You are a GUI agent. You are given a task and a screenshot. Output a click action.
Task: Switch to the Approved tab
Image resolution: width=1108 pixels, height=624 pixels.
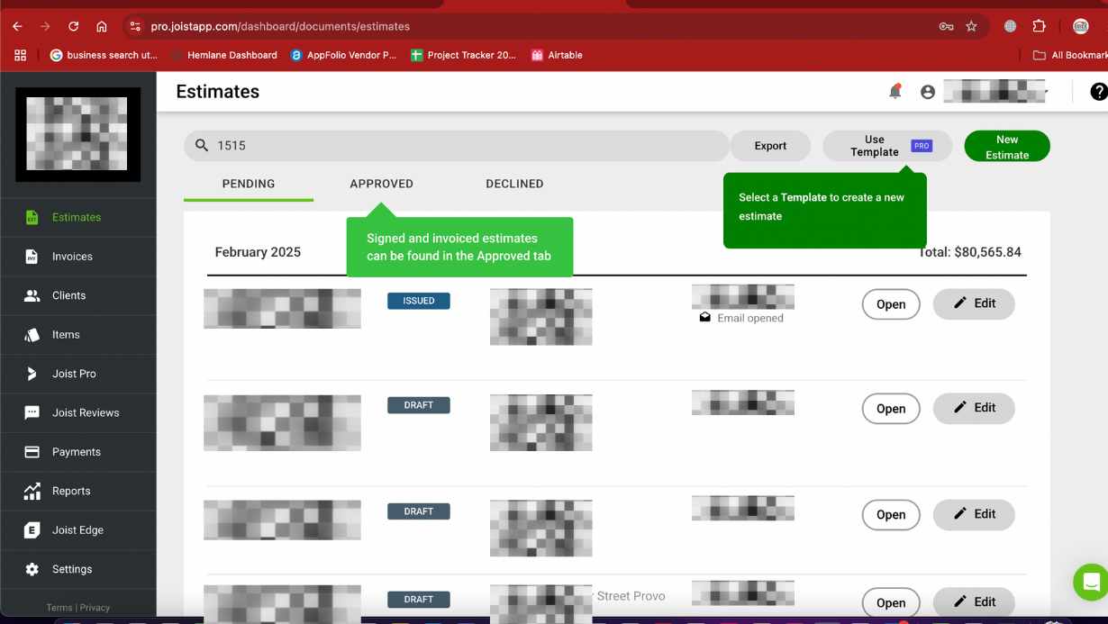(x=382, y=184)
